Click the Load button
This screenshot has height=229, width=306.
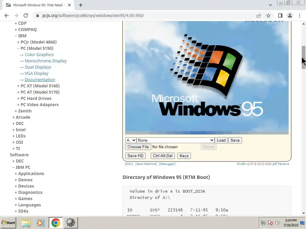(221, 140)
